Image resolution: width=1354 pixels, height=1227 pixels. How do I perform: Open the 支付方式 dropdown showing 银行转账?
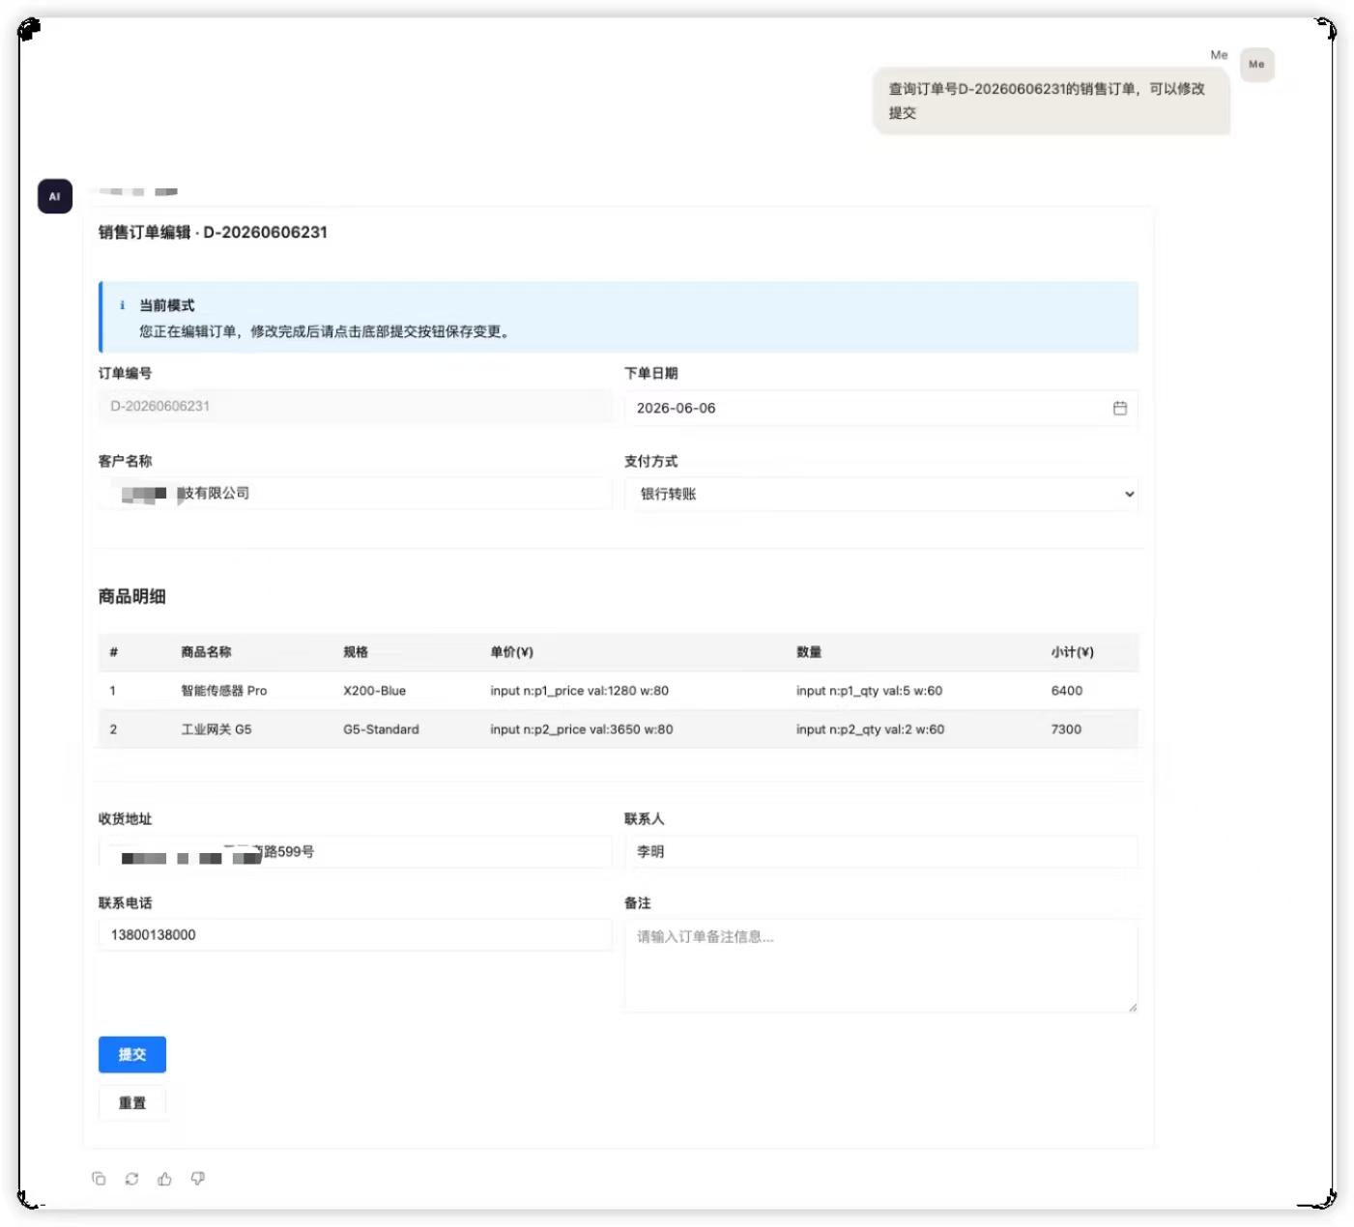[x=880, y=494]
